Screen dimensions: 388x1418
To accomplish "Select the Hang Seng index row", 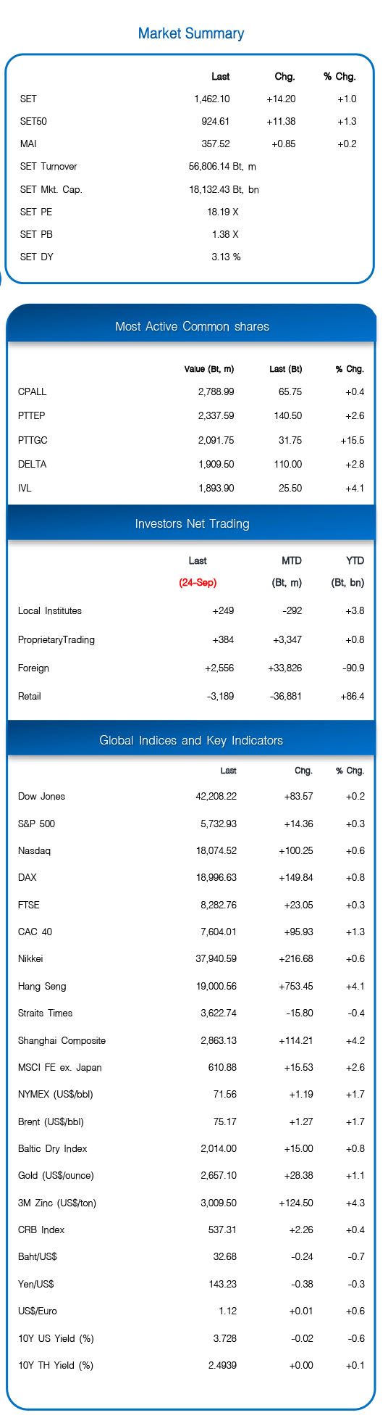I will [191, 986].
